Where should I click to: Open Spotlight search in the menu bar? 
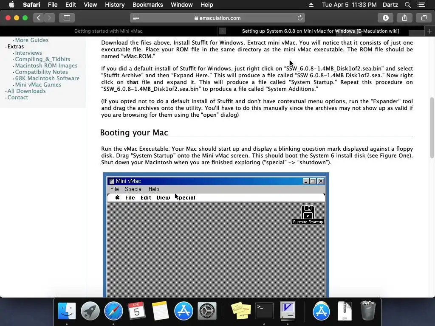pos(407,5)
